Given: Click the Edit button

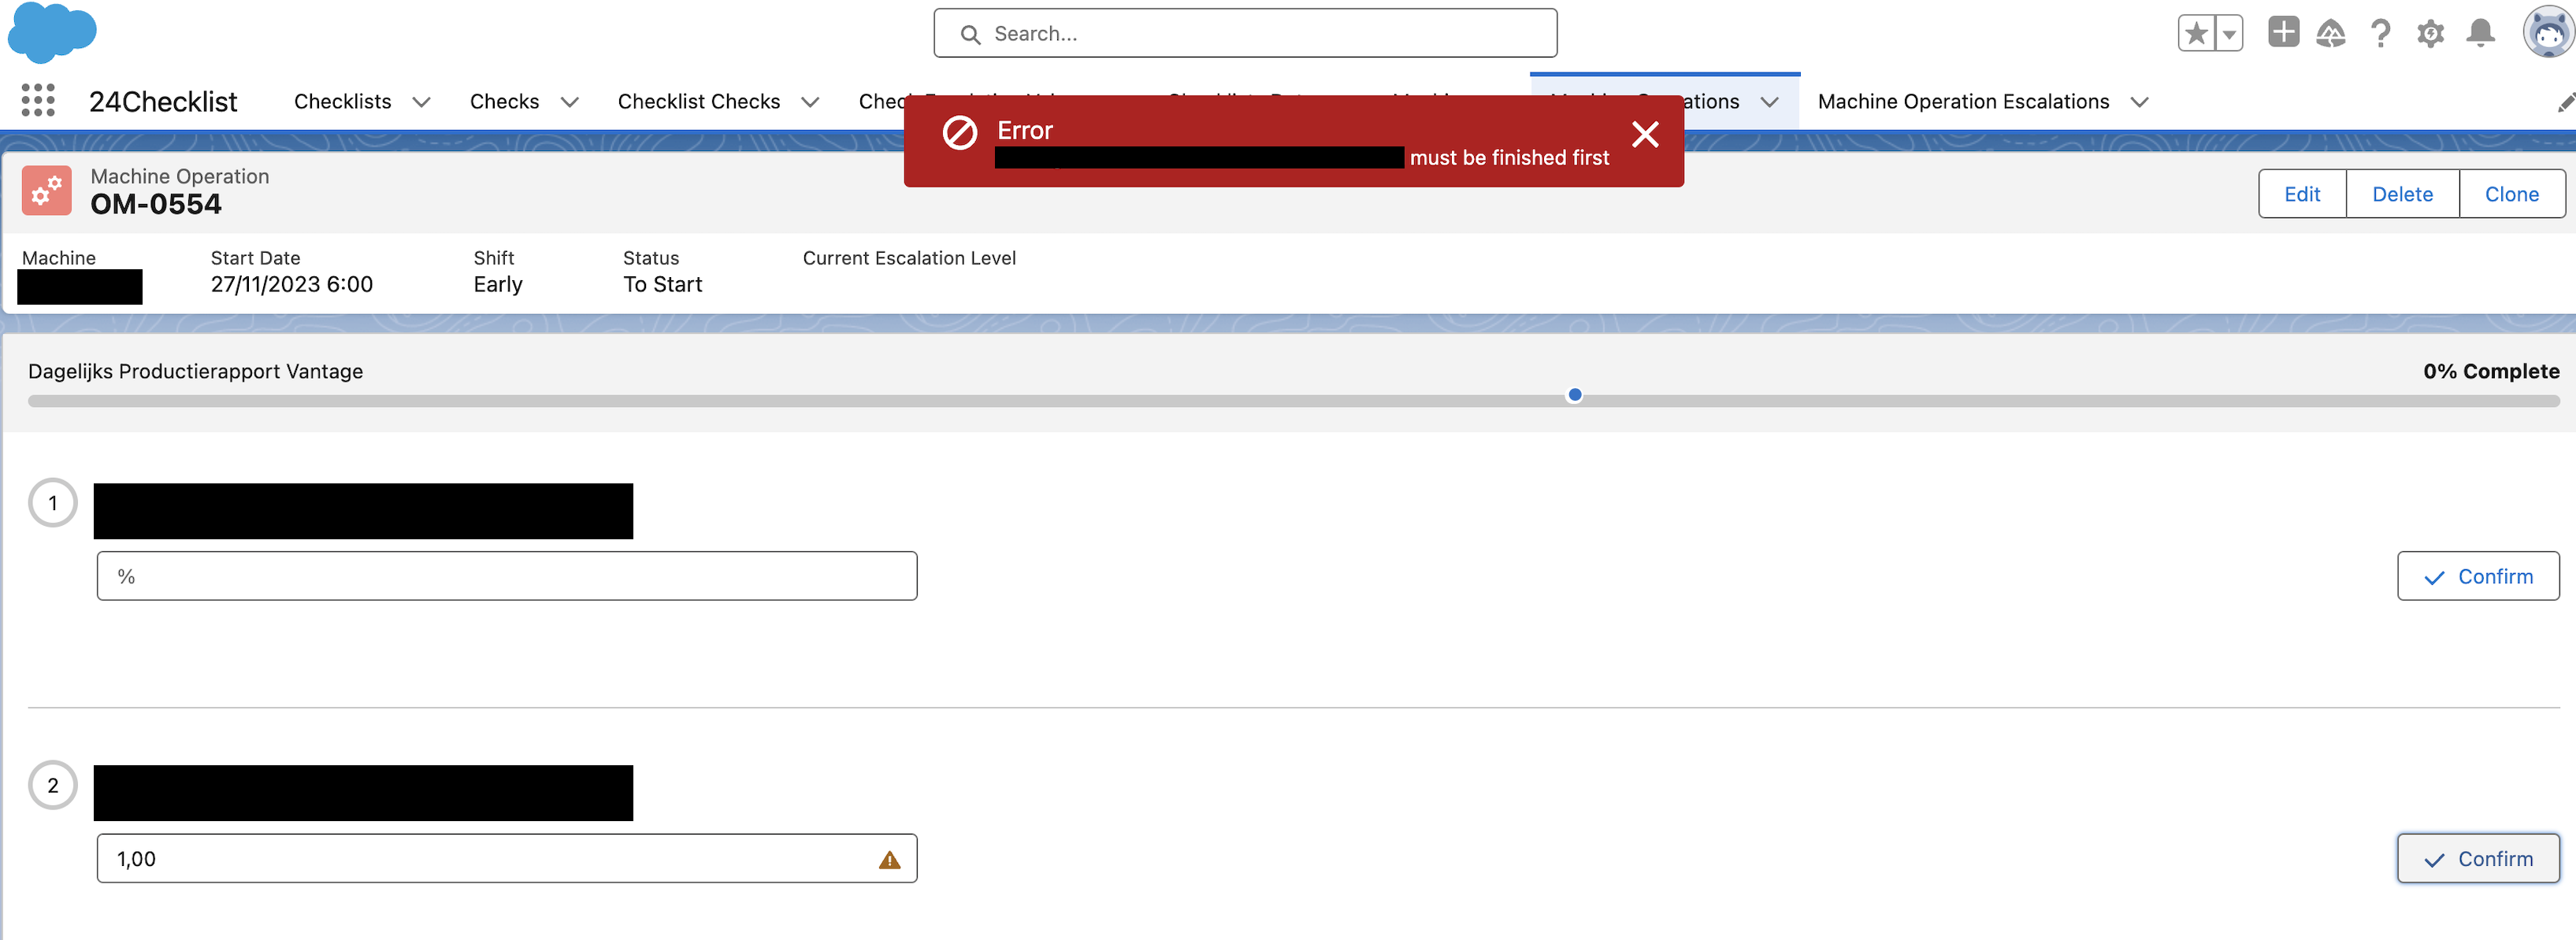Looking at the screenshot, I should [x=2301, y=194].
